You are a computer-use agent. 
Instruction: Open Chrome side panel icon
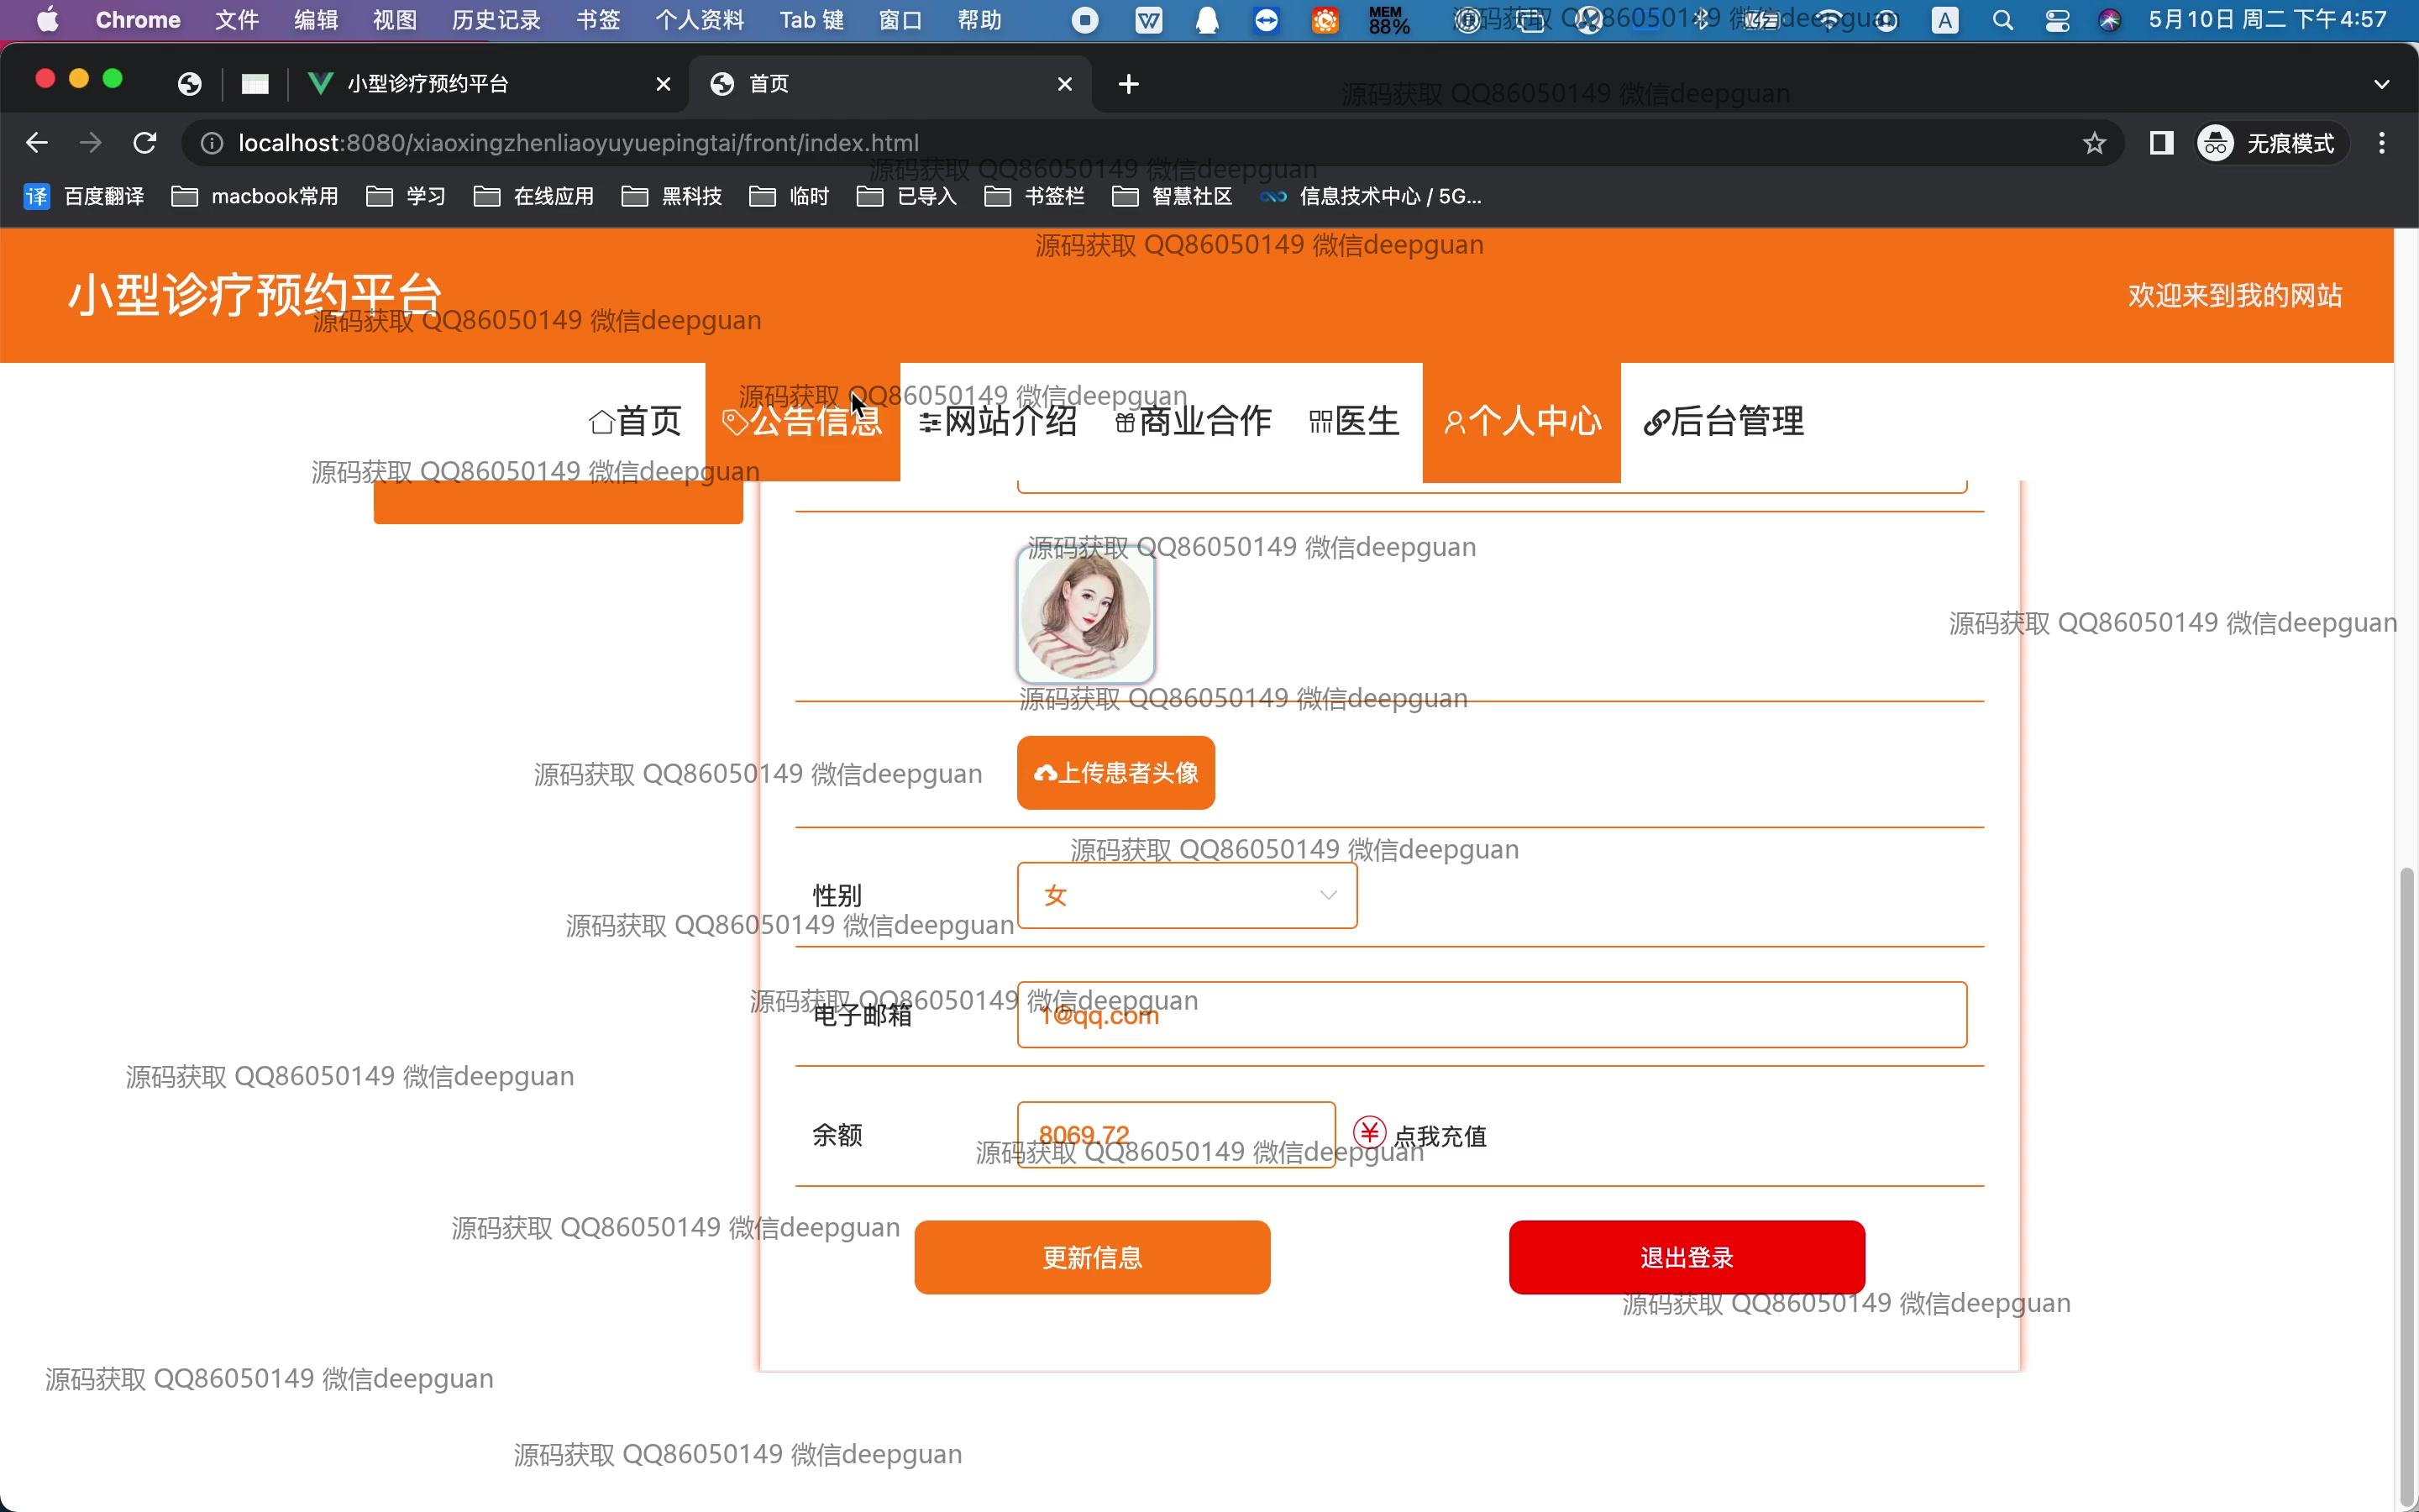[2161, 143]
